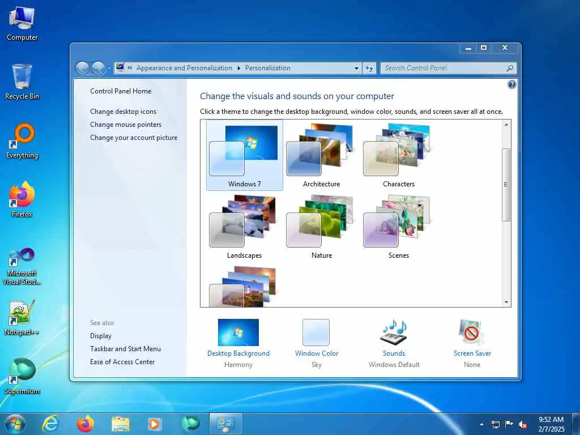Open the network icon in the tray
Image resolution: width=580 pixels, height=435 pixels.
(x=495, y=425)
